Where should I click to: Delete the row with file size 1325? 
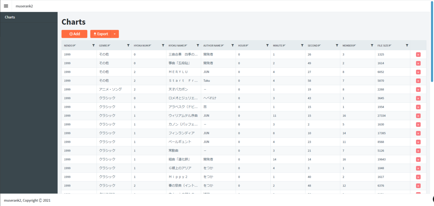point(418,55)
